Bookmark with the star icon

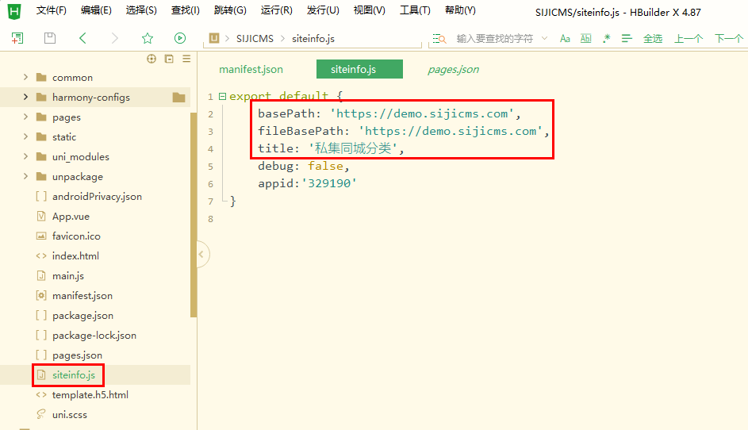tap(148, 38)
